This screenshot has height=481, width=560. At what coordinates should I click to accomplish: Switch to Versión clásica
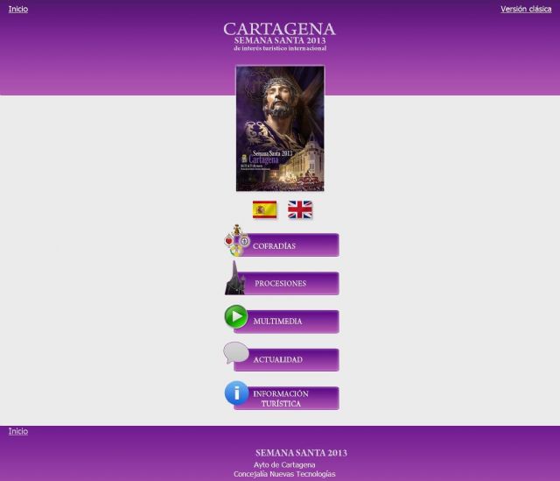pyautogui.click(x=526, y=9)
